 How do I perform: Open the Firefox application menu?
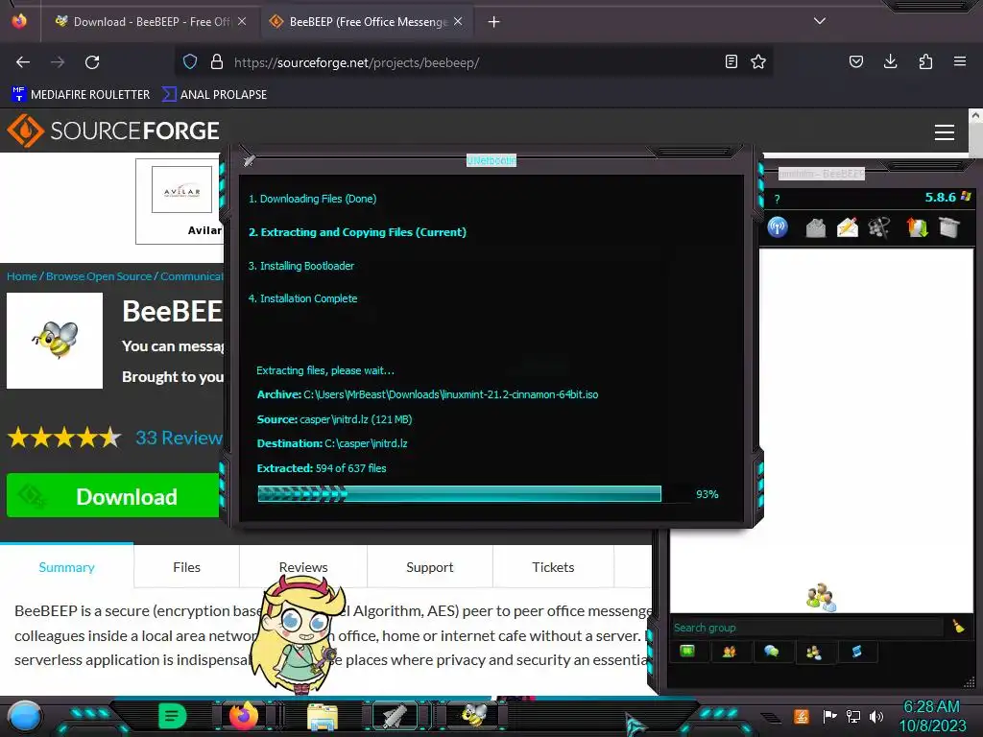pos(960,61)
